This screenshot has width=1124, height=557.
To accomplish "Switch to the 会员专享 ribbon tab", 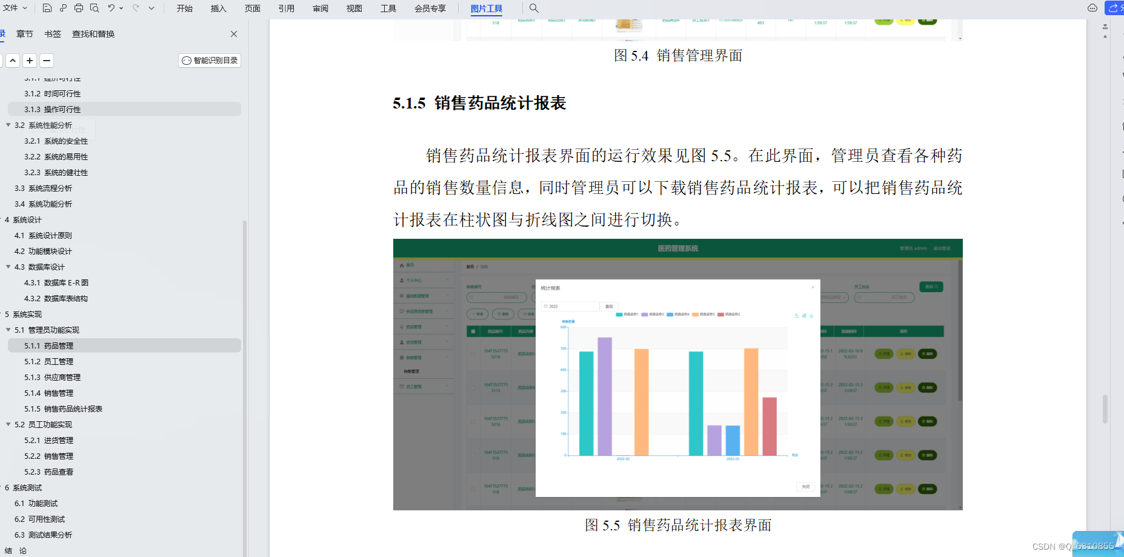I will (x=430, y=8).
